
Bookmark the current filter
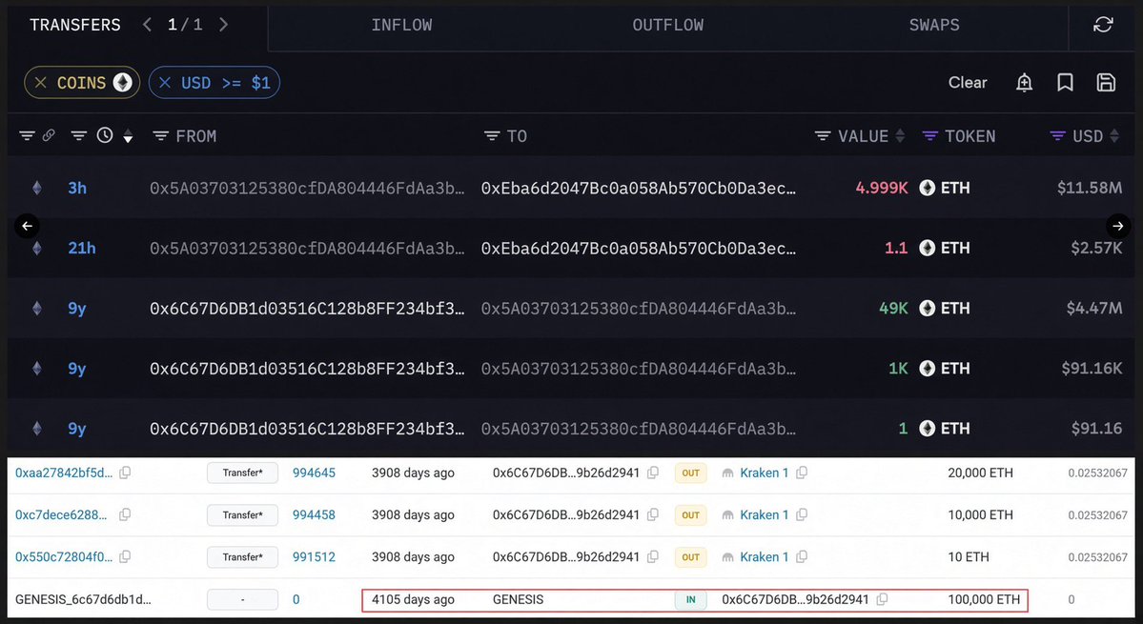[x=1065, y=82]
